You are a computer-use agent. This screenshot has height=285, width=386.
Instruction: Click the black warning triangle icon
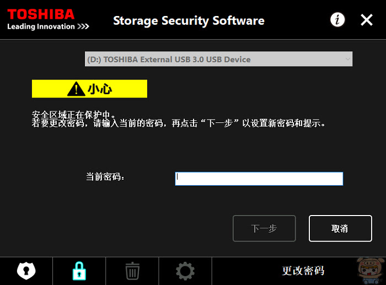76,89
